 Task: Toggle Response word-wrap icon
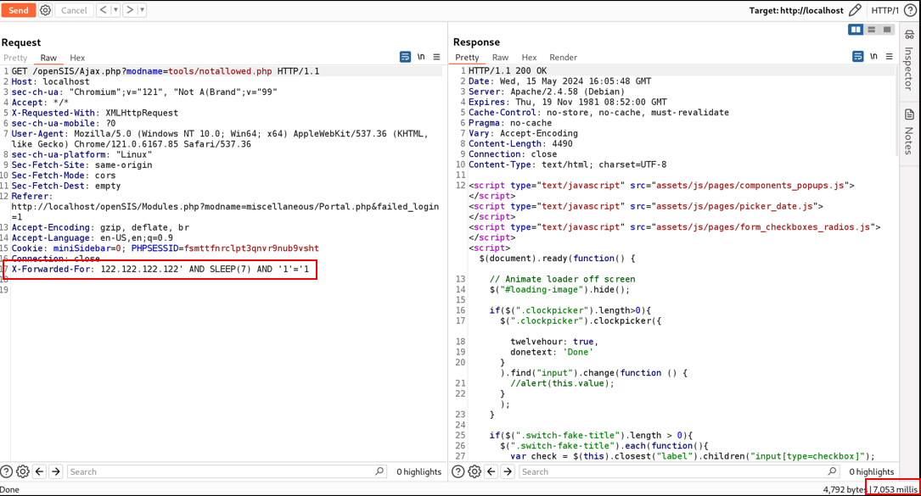(858, 56)
